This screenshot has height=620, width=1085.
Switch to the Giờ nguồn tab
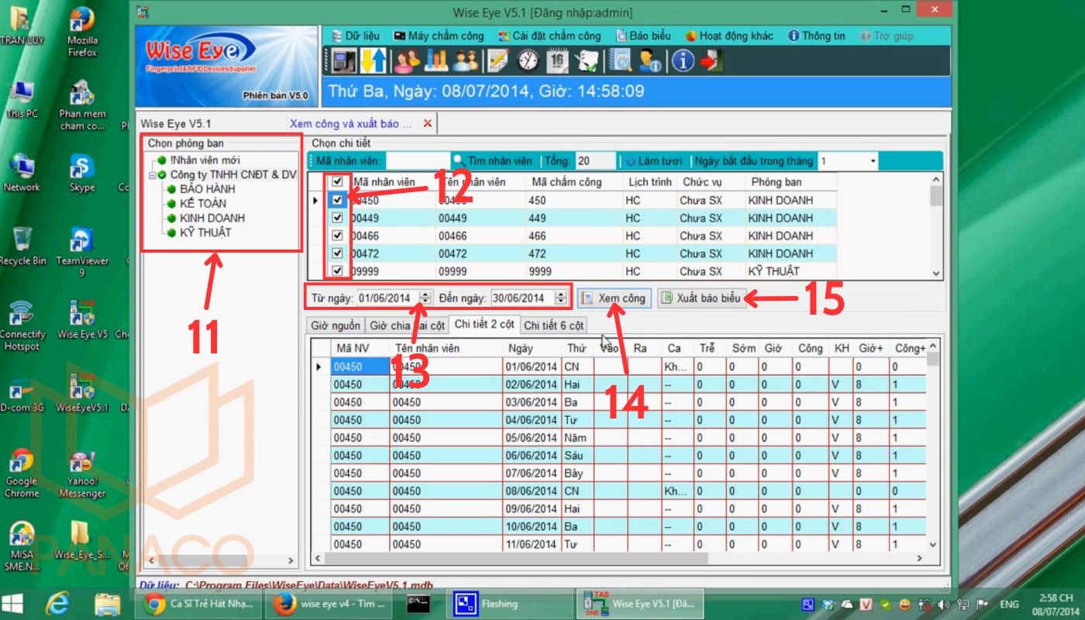pyautogui.click(x=336, y=325)
